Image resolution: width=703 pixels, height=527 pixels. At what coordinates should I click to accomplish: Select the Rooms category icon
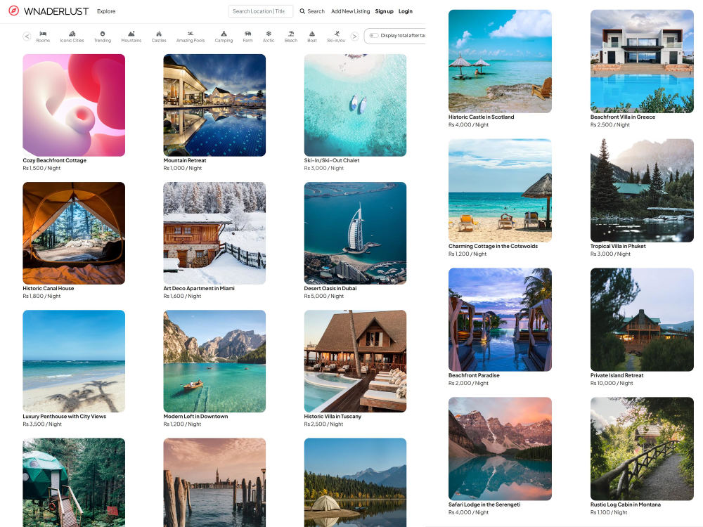(x=43, y=34)
